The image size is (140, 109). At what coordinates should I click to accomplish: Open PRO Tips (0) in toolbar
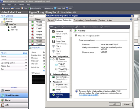35,8
